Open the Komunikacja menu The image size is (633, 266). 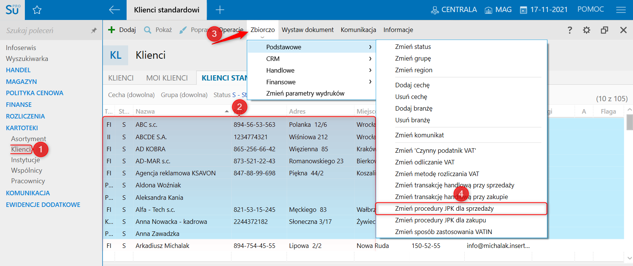(x=358, y=30)
